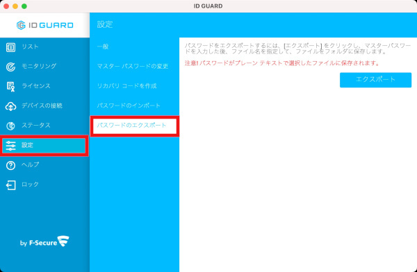This screenshot has width=417, height=272.
Task: Click the lock (ロック) exit icon
Action: (10, 185)
